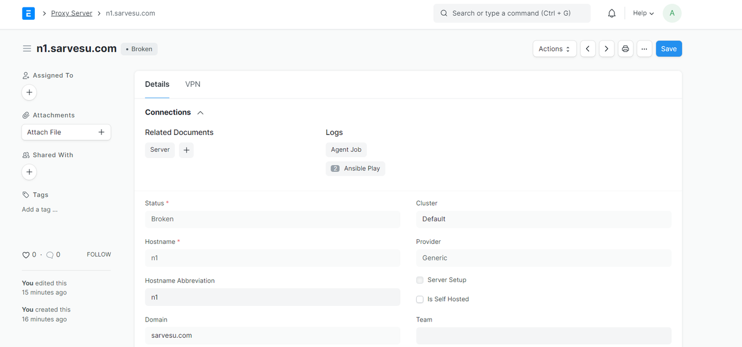Collapse the Connections section
Image resolution: width=742 pixels, height=347 pixels.
pos(201,112)
